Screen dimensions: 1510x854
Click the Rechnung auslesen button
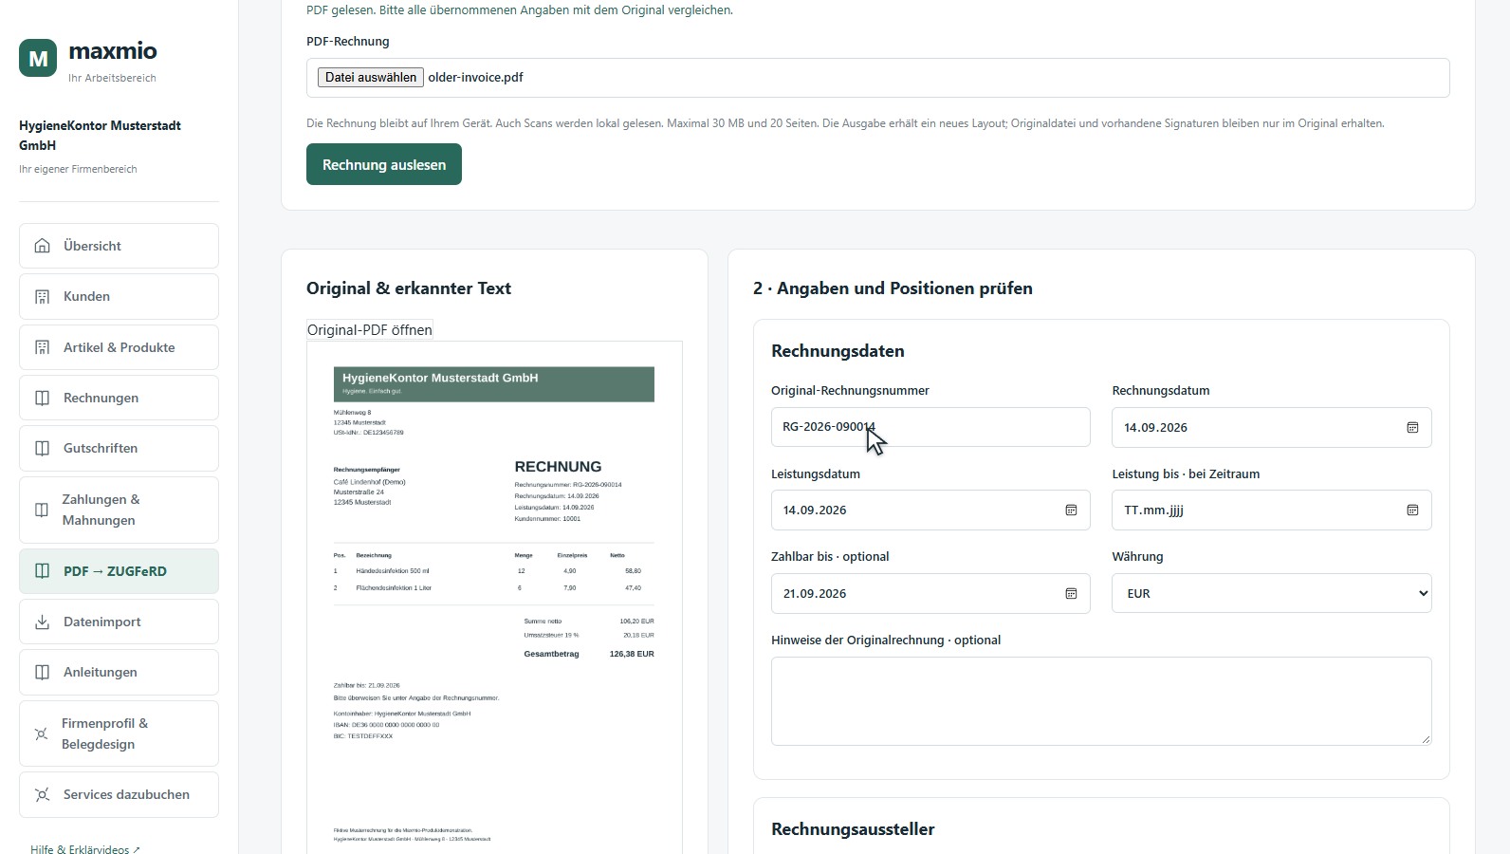point(383,164)
